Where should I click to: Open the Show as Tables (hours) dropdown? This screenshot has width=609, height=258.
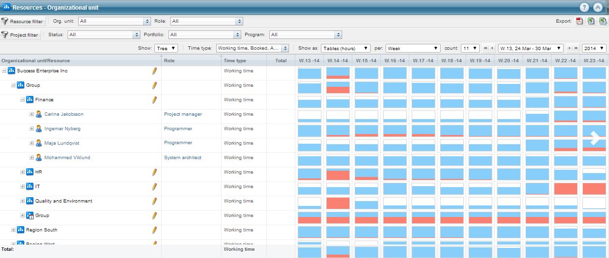coord(345,48)
